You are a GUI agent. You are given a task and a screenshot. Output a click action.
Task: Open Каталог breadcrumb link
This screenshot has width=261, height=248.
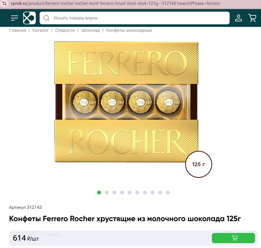[41, 30]
